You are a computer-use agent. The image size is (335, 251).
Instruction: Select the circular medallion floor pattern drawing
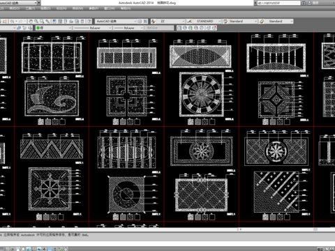(x=202, y=94)
